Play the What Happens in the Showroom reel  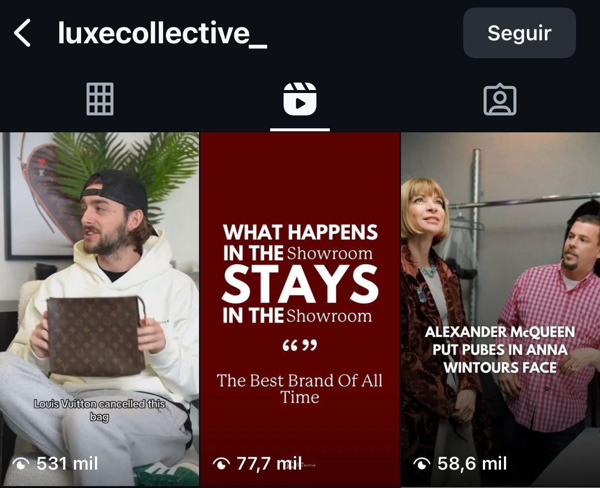pos(300,309)
